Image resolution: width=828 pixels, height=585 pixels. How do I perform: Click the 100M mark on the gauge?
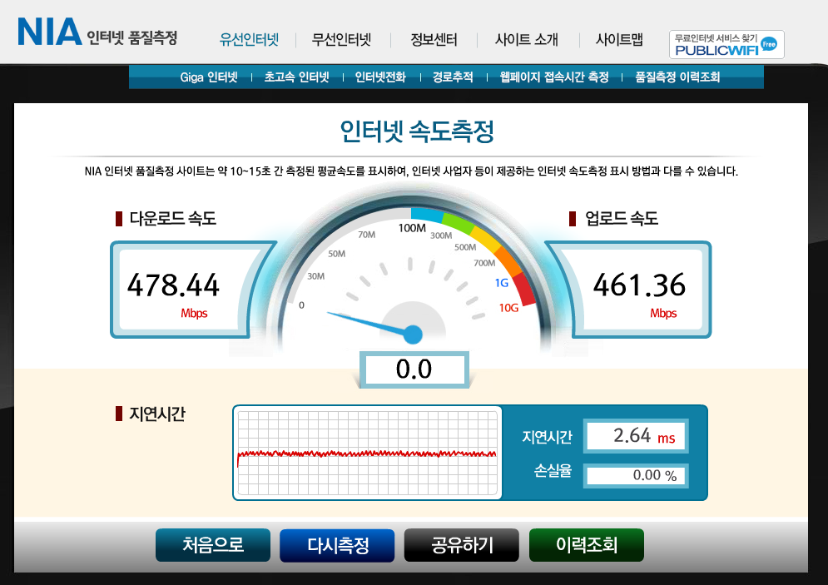[x=412, y=228]
